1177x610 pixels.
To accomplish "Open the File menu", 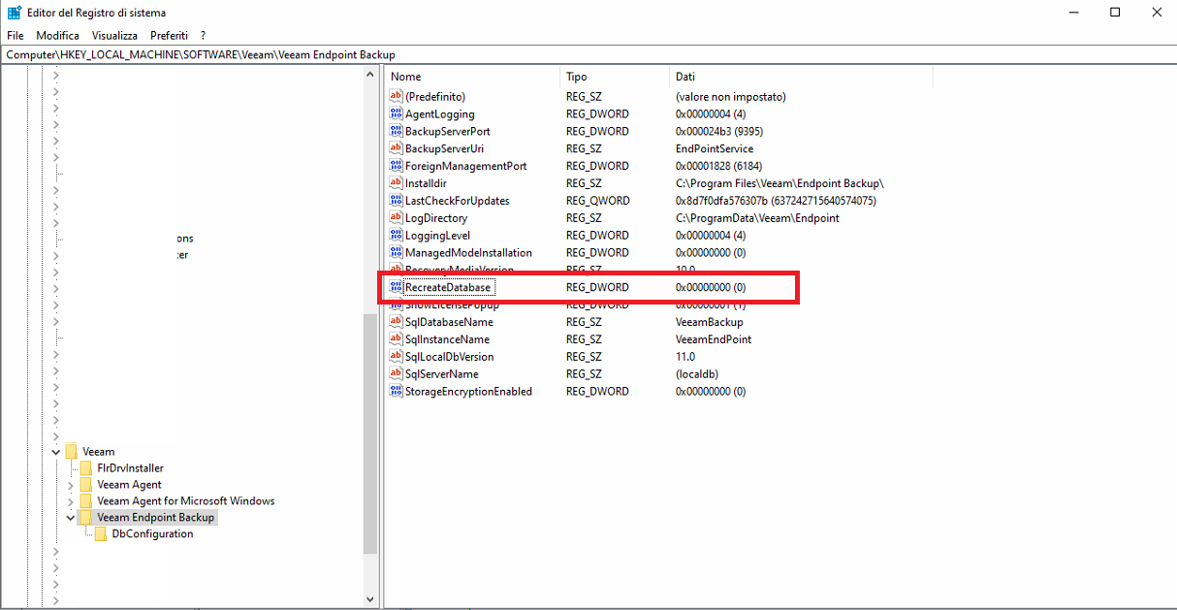I will [x=15, y=36].
